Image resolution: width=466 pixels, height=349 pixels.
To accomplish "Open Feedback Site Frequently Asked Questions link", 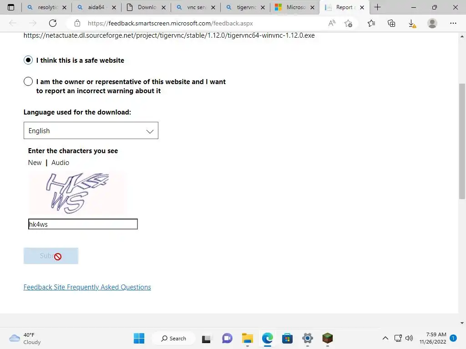I will pyautogui.click(x=87, y=287).
